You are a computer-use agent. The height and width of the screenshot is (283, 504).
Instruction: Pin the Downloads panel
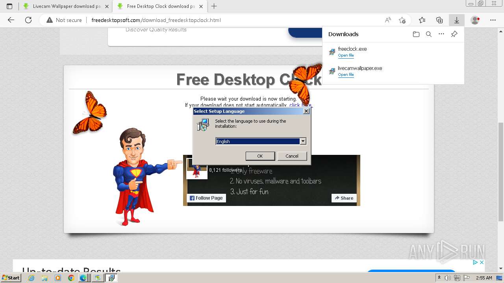pyautogui.click(x=454, y=34)
